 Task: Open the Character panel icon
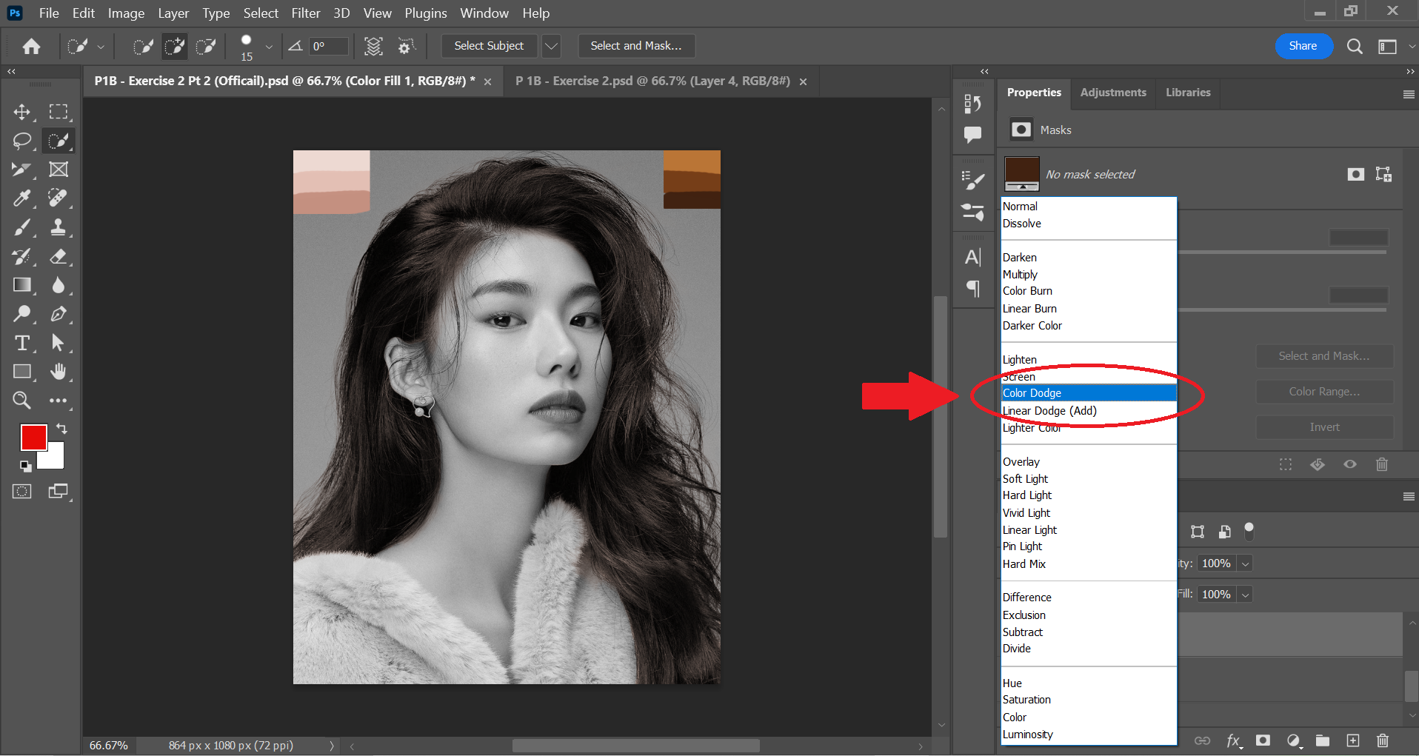point(973,257)
